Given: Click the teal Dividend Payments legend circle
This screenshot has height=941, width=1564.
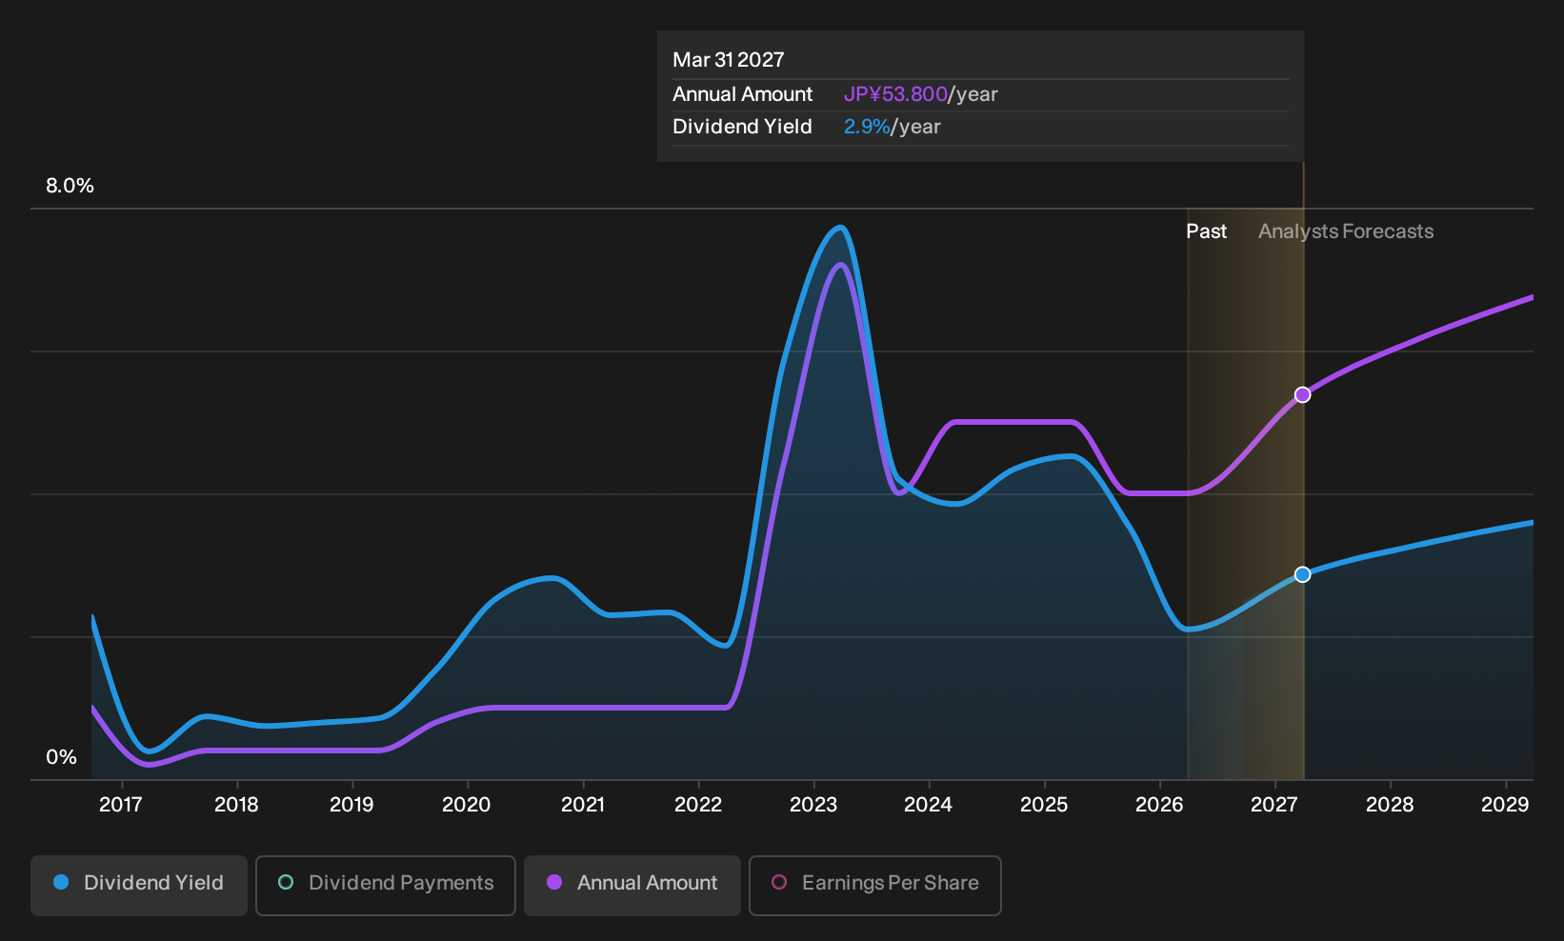Looking at the screenshot, I should pos(286,883).
